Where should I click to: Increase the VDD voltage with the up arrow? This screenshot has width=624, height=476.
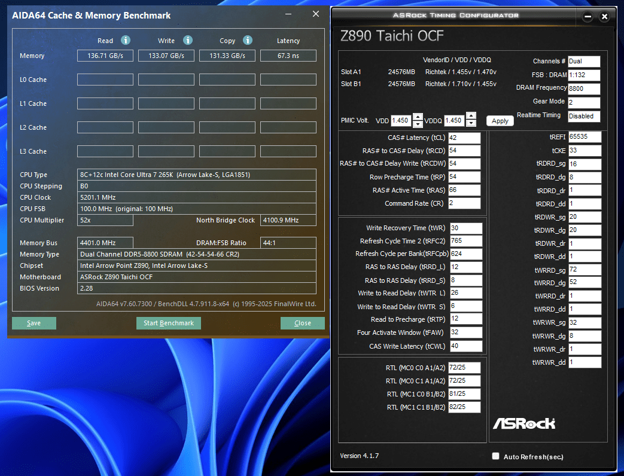tap(418, 117)
